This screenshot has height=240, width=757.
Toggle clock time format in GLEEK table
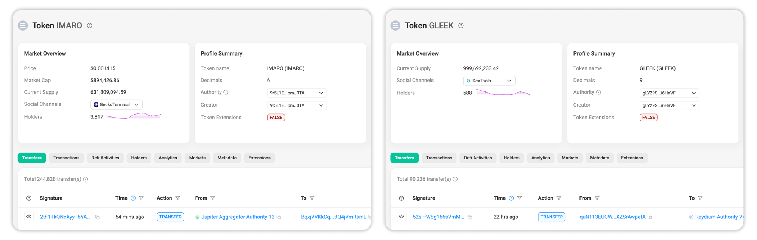click(511, 198)
